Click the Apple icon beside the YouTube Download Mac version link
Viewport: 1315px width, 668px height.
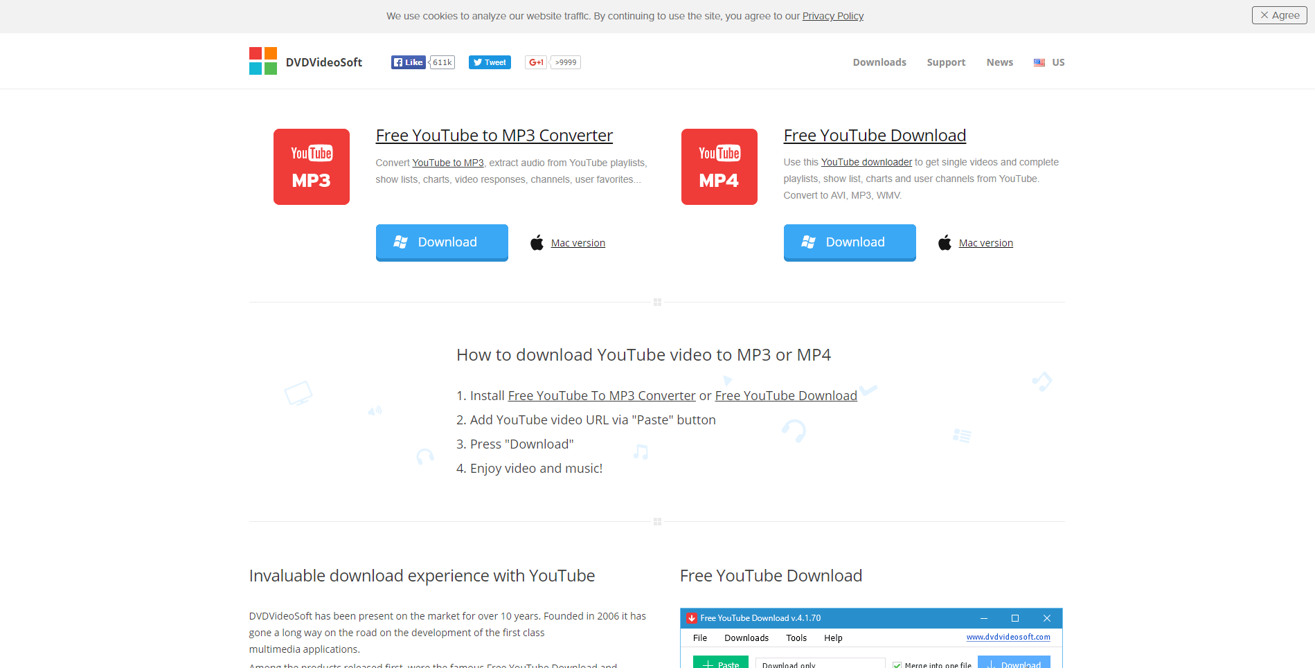pyautogui.click(x=945, y=243)
